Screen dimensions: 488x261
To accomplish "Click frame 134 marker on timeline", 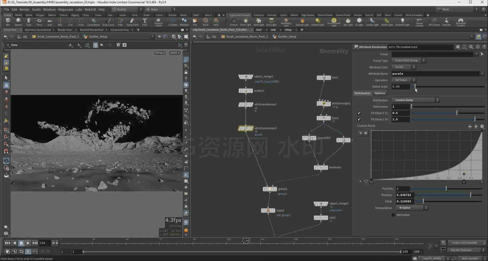I will [x=246, y=241].
